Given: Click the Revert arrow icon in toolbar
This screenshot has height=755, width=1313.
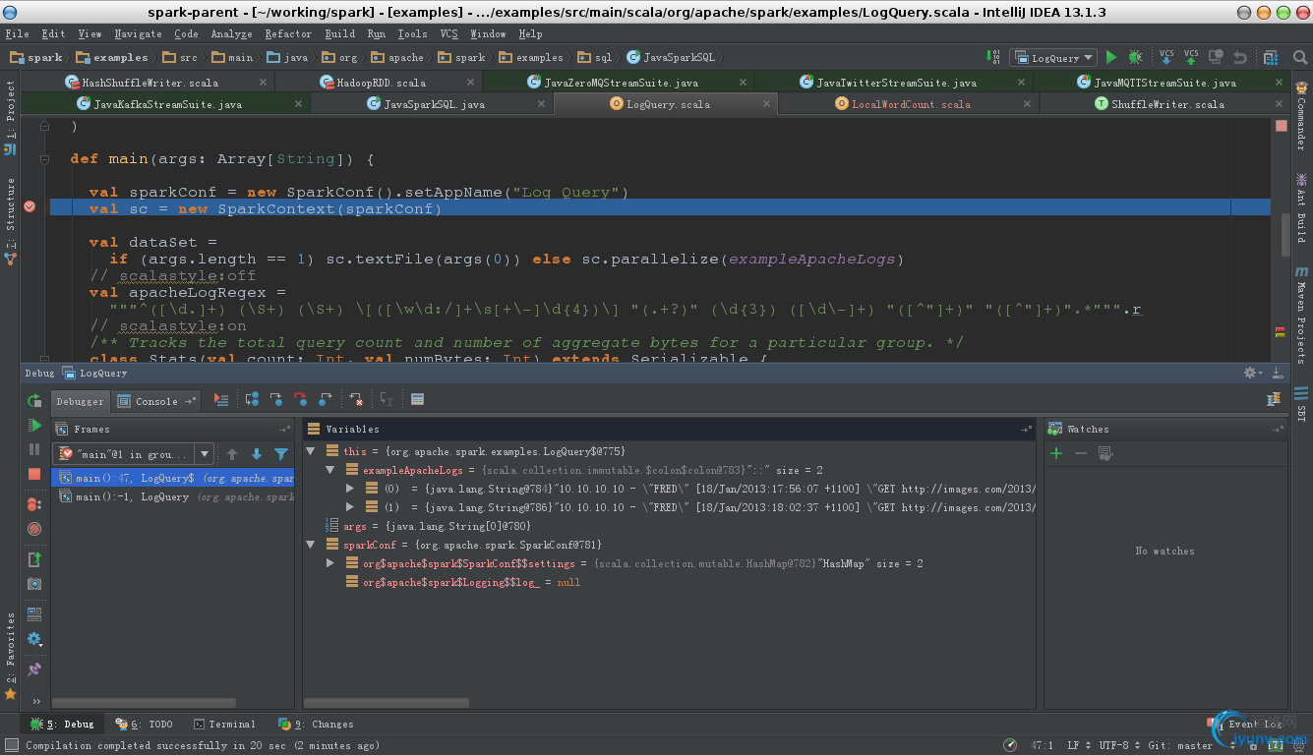Looking at the screenshot, I should click(1240, 57).
